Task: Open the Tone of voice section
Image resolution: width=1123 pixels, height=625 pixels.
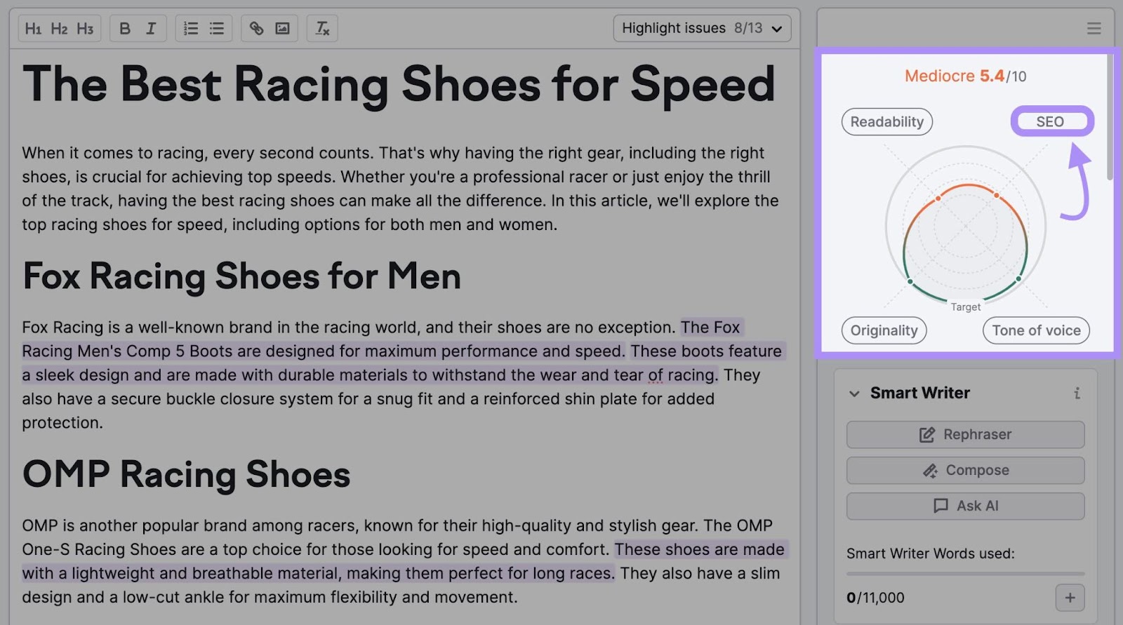Action: click(x=1036, y=330)
